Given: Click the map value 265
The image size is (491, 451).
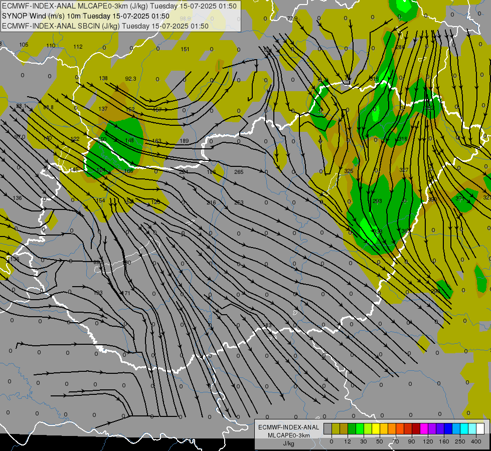Looking at the screenshot, I should 239,172.
